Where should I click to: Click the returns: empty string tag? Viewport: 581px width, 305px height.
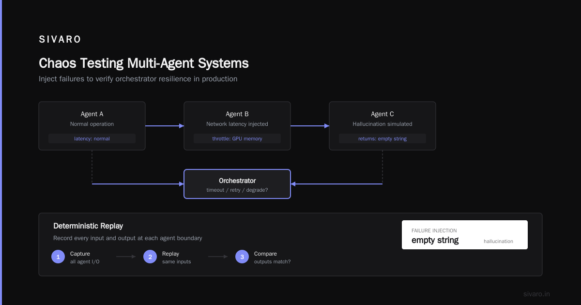(x=382, y=138)
